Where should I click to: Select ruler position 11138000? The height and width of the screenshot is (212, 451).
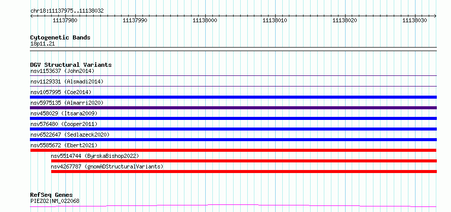205,20
